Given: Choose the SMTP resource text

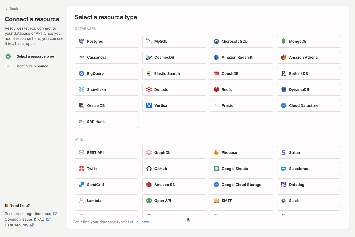Looking at the screenshot, I should pos(227,201).
